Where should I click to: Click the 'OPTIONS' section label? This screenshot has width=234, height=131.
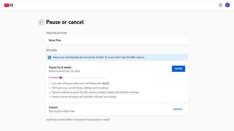click(51, 50)
